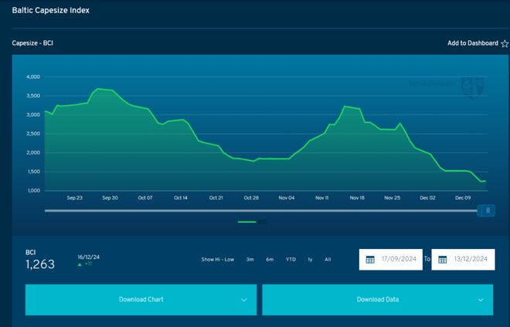Open the end date calendar icon
This screenshot has height=327, width=510.
point(442,259)
